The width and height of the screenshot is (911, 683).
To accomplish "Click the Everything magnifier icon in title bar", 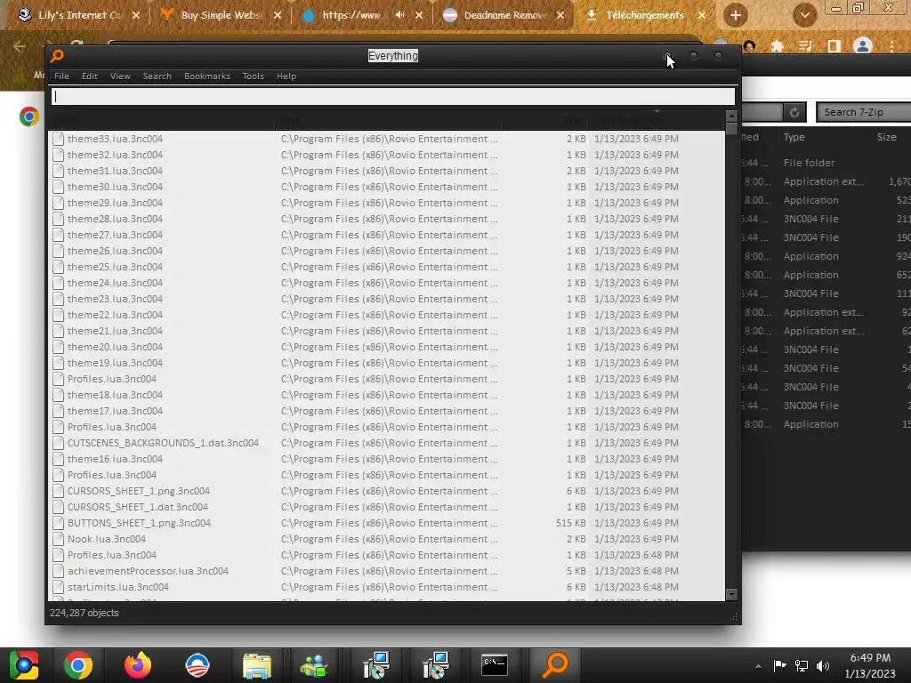I will [57, 56].
